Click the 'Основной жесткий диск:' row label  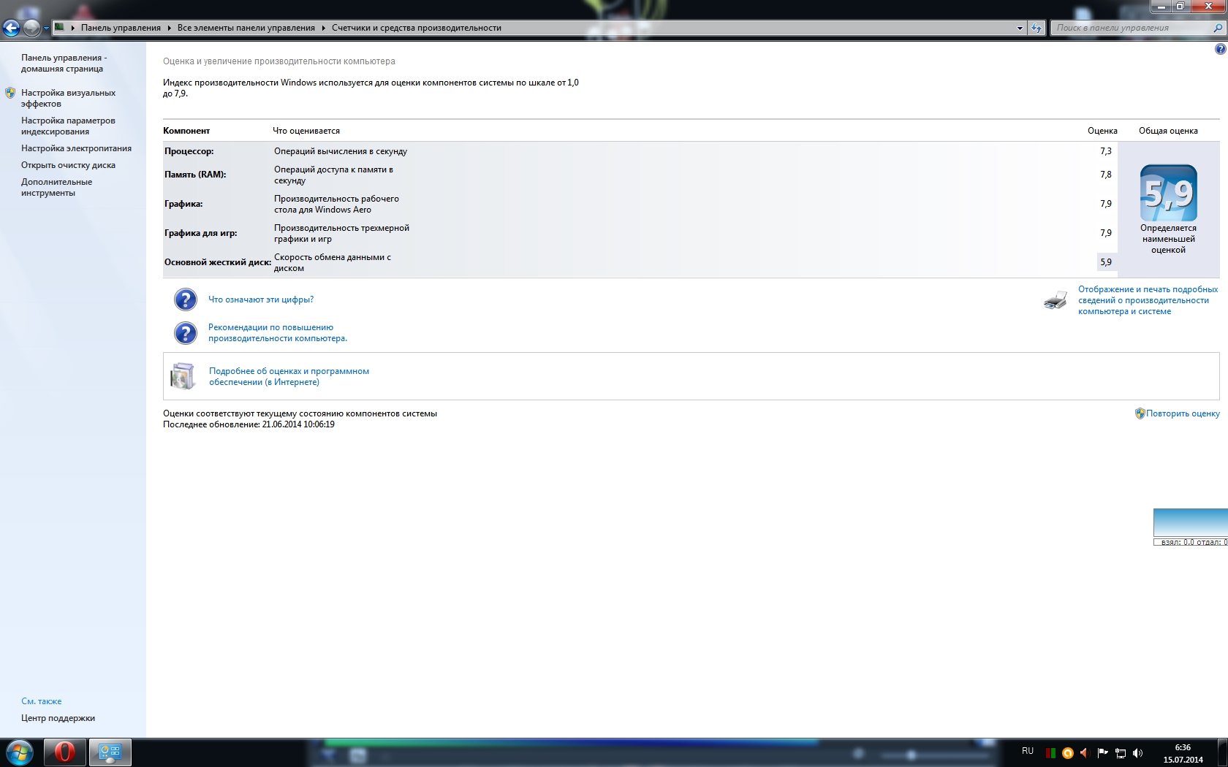(x=218, y=262)
